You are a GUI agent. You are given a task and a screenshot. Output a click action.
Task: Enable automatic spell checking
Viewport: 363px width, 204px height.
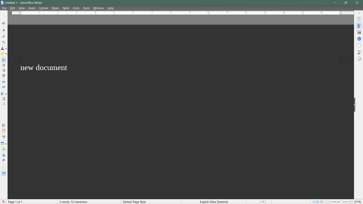click(4, 137)
